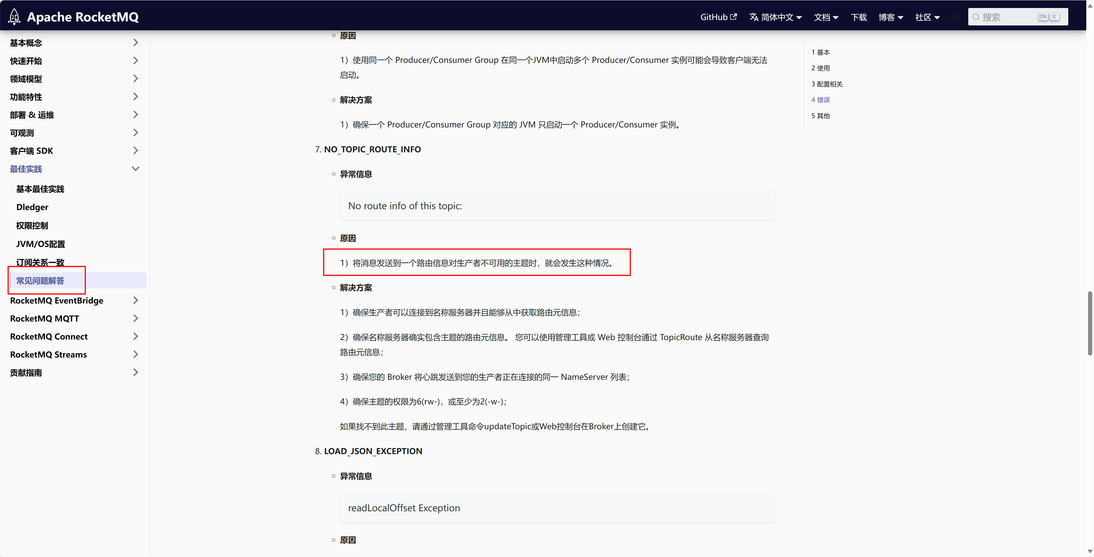Image resolution: width=1094 pixels, height=557 pixels.
Task: Open the Dledger page
Action: coord(32,207)
